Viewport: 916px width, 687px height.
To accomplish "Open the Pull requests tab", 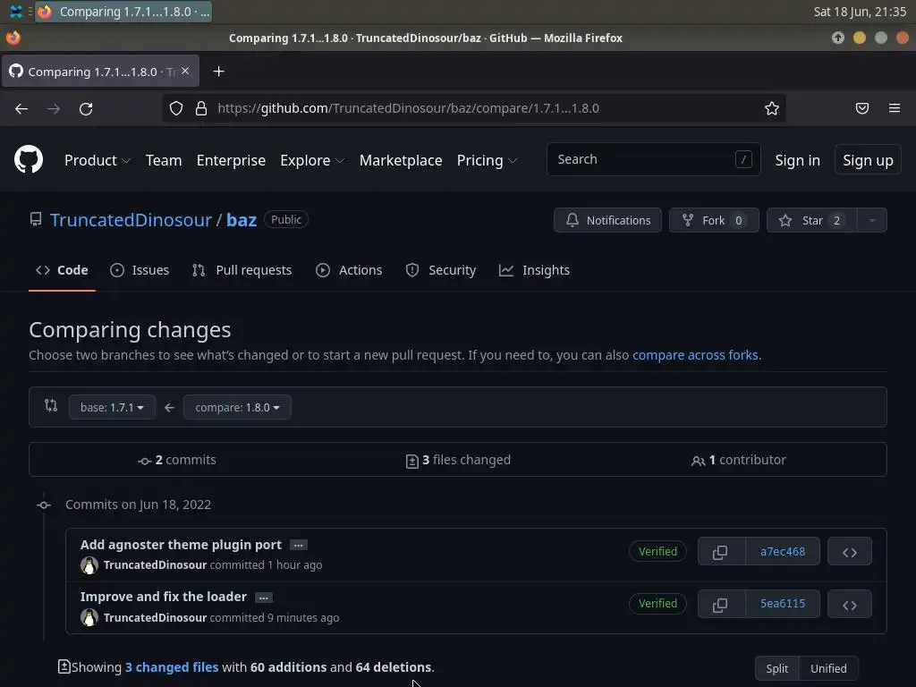I will click(x=242, y=270).
